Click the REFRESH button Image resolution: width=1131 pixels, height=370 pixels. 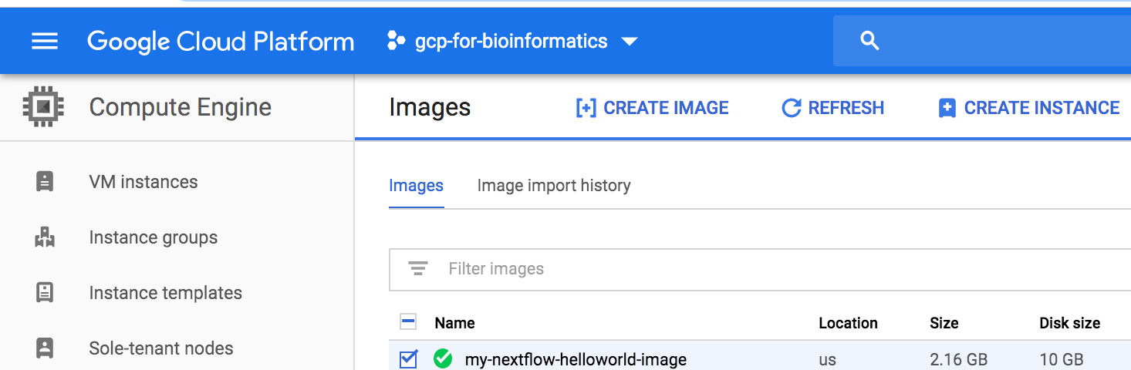(x=833, y=108)
